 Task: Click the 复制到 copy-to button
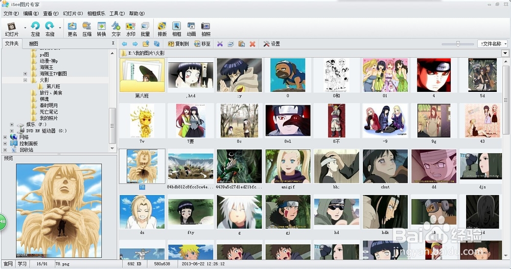pos(178,43)
